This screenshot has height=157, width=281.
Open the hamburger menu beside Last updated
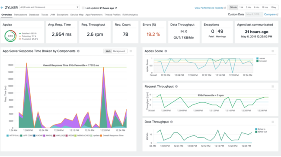[x=83, y=8]
